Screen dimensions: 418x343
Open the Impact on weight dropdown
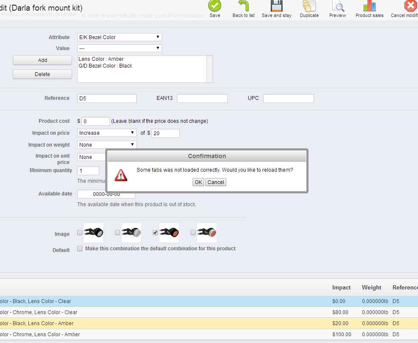(x=107, y=145)
